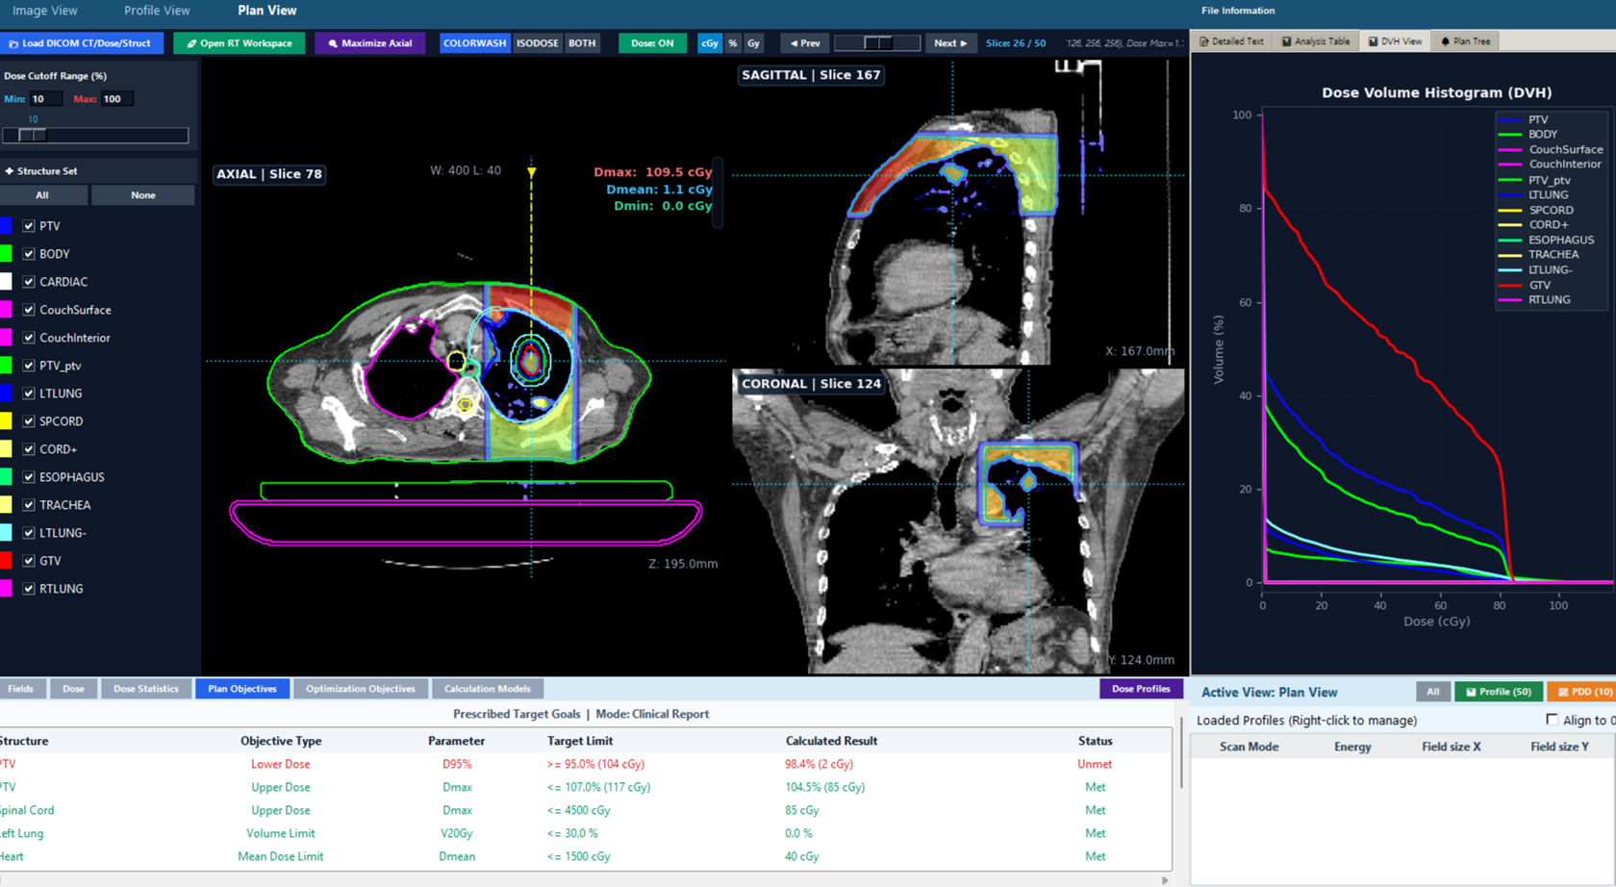Toggle LTLUNG- structure checkbox
1616x887 pixels.
pos(29,533)
